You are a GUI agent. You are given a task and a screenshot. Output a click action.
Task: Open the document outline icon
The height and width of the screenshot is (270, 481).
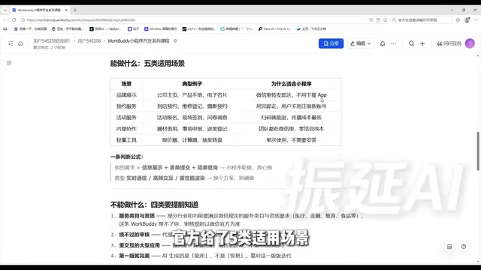coord(9,63)
